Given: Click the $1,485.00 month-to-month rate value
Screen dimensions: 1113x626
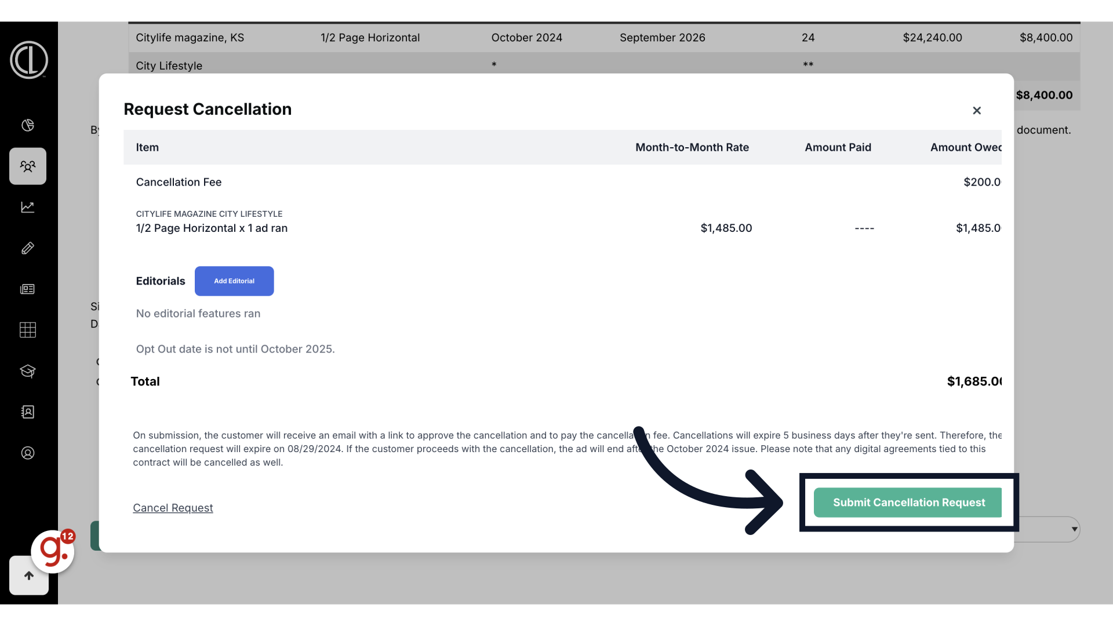Looking at the screenshot, I should click(x=726, y=228).
